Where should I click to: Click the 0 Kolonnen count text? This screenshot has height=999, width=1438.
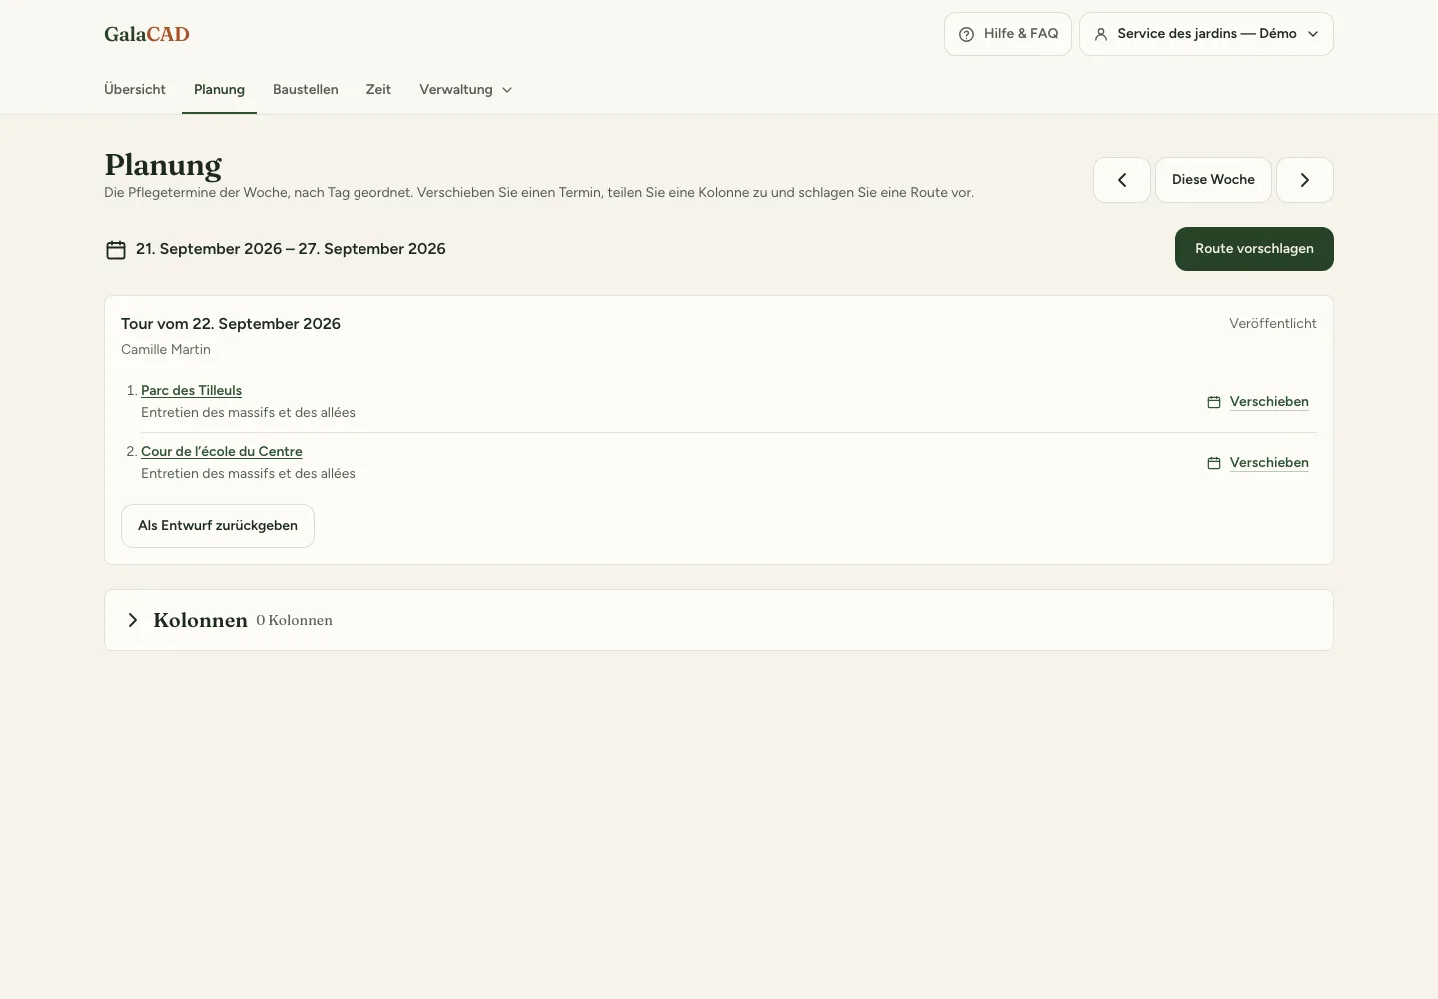(x=294, y=621)
